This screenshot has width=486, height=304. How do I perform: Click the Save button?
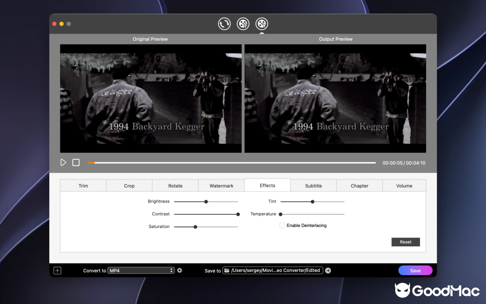415,271
